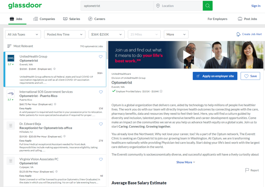
Task: Click the Report link text
Action: 255,170
